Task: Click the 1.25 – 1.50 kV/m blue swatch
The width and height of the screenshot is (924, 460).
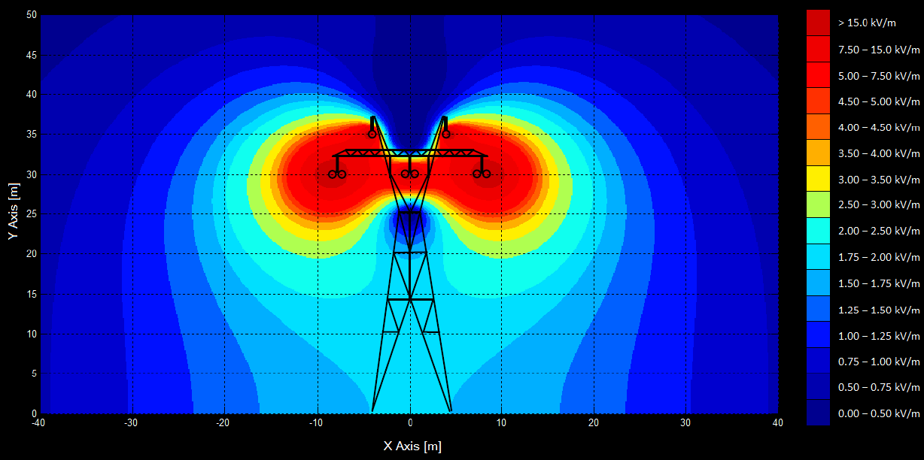Action: pos(818,309)
